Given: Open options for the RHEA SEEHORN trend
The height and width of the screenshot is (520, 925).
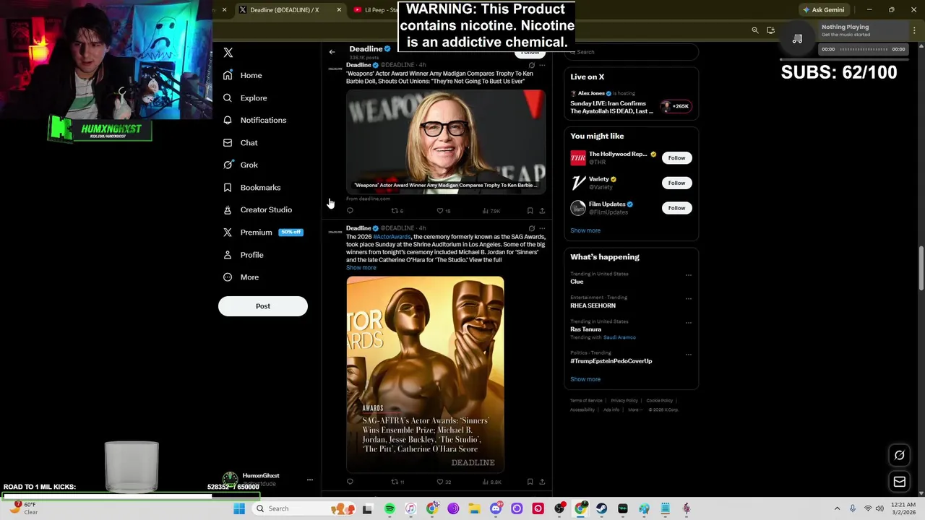Looking at the screenshot, I should pyautogui.click(x=688, y=299).
